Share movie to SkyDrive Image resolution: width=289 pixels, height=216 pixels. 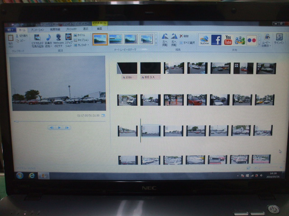tap(204, 40)
